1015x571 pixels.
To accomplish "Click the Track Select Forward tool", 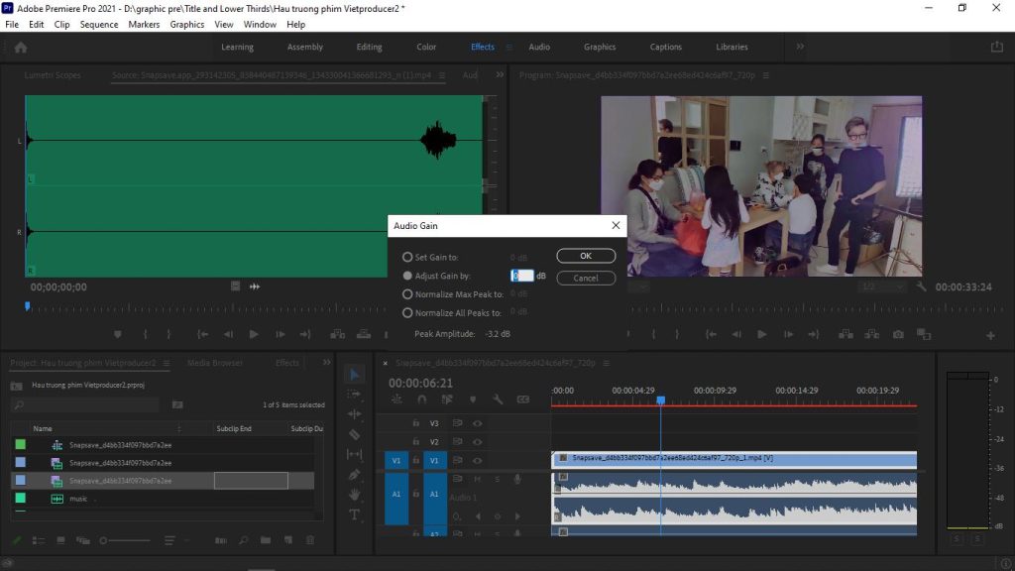I will tap(355, 395).
